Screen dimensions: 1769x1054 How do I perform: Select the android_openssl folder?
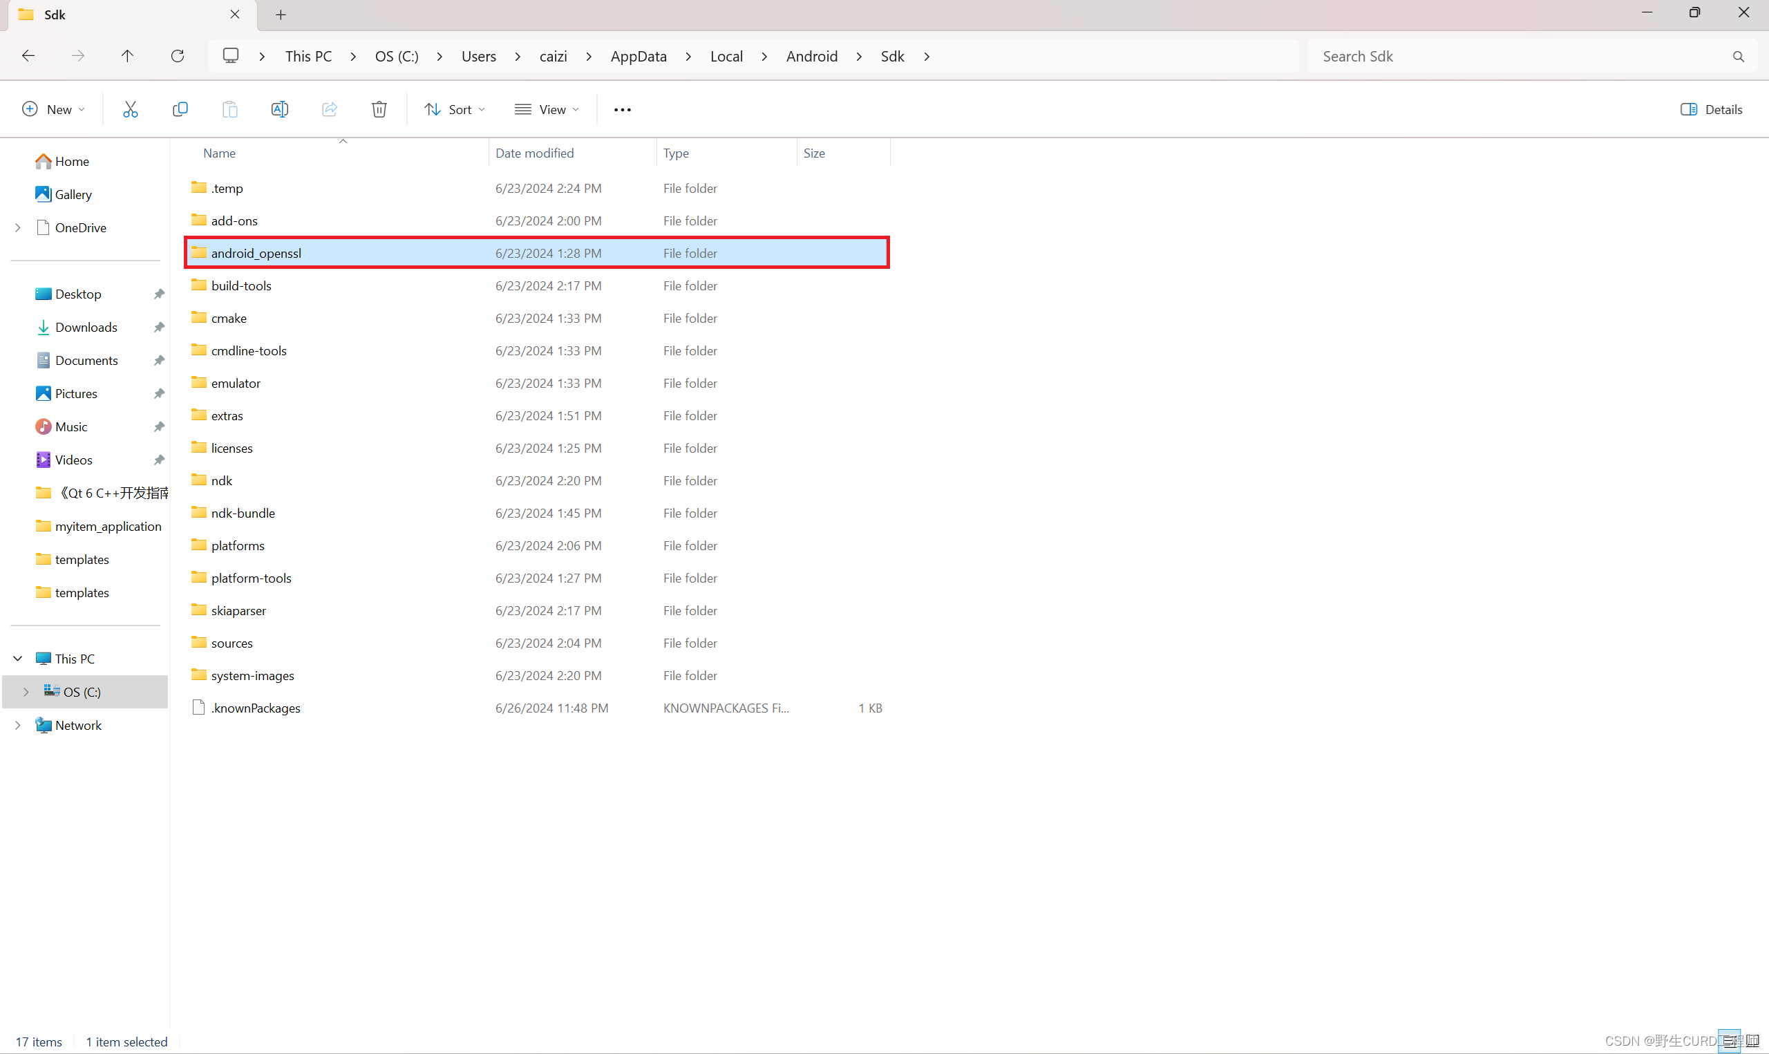[537, 253]
